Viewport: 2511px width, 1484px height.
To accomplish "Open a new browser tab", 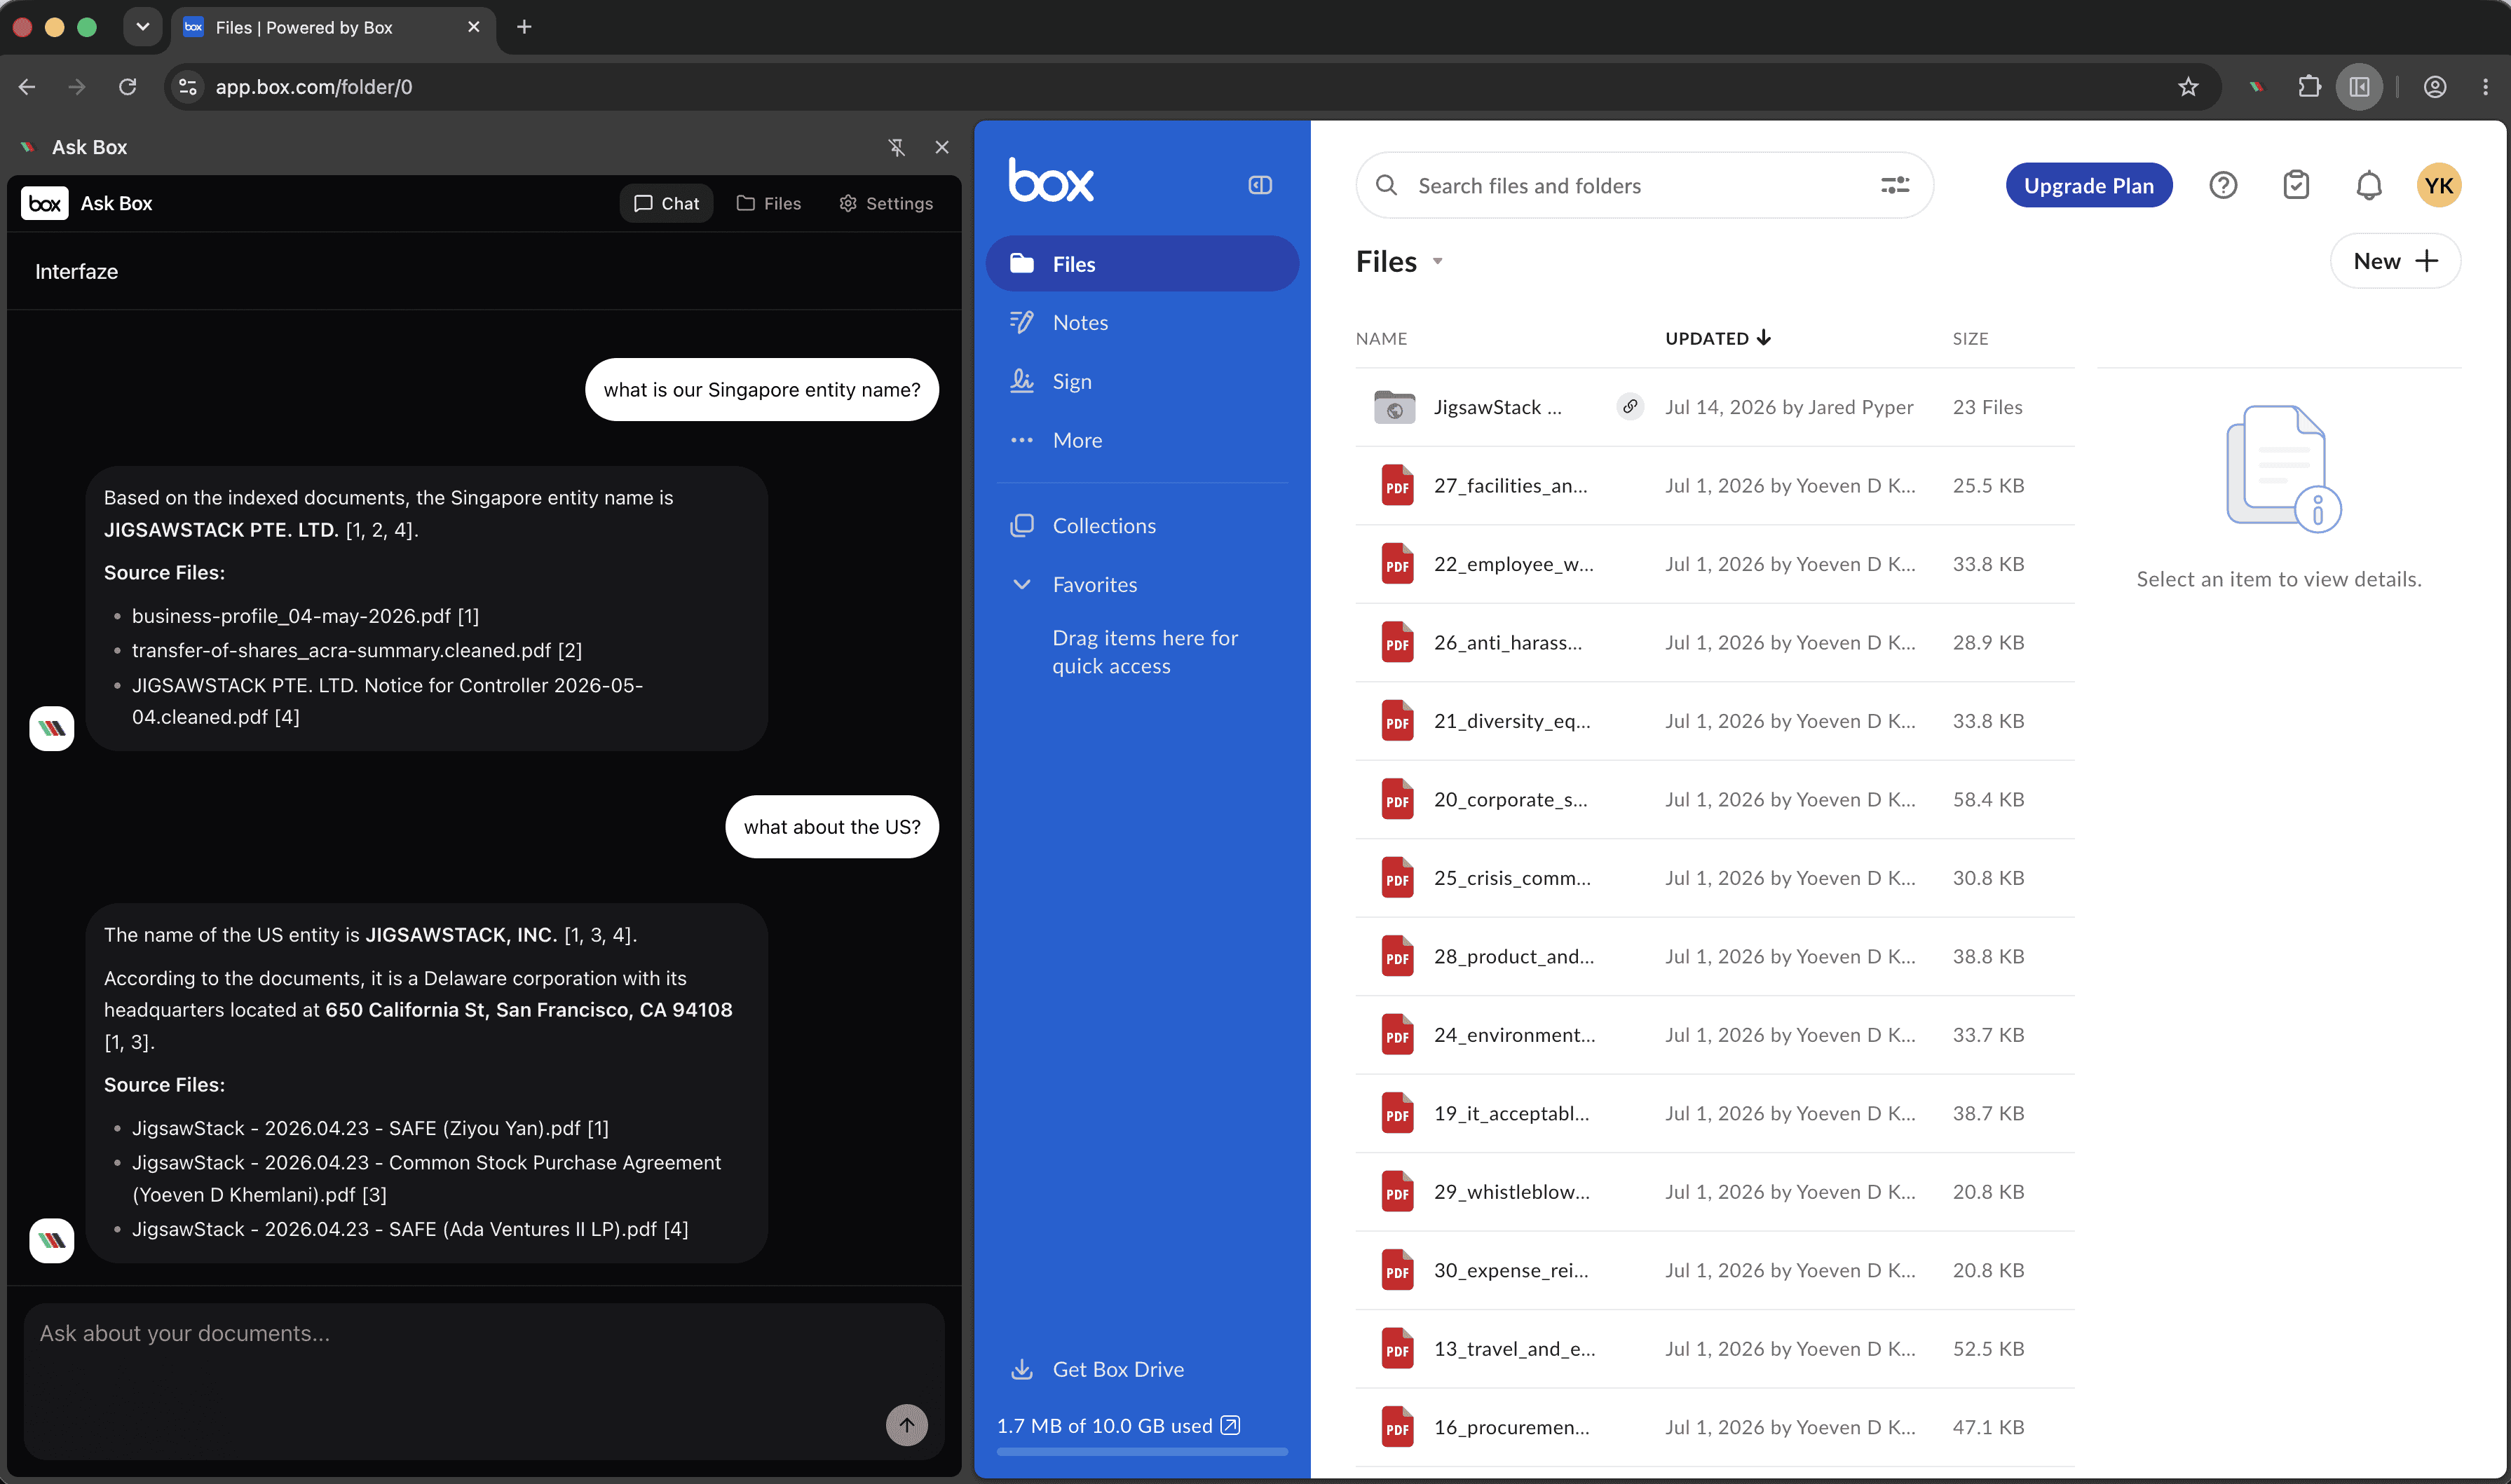I will coord(524,27).
